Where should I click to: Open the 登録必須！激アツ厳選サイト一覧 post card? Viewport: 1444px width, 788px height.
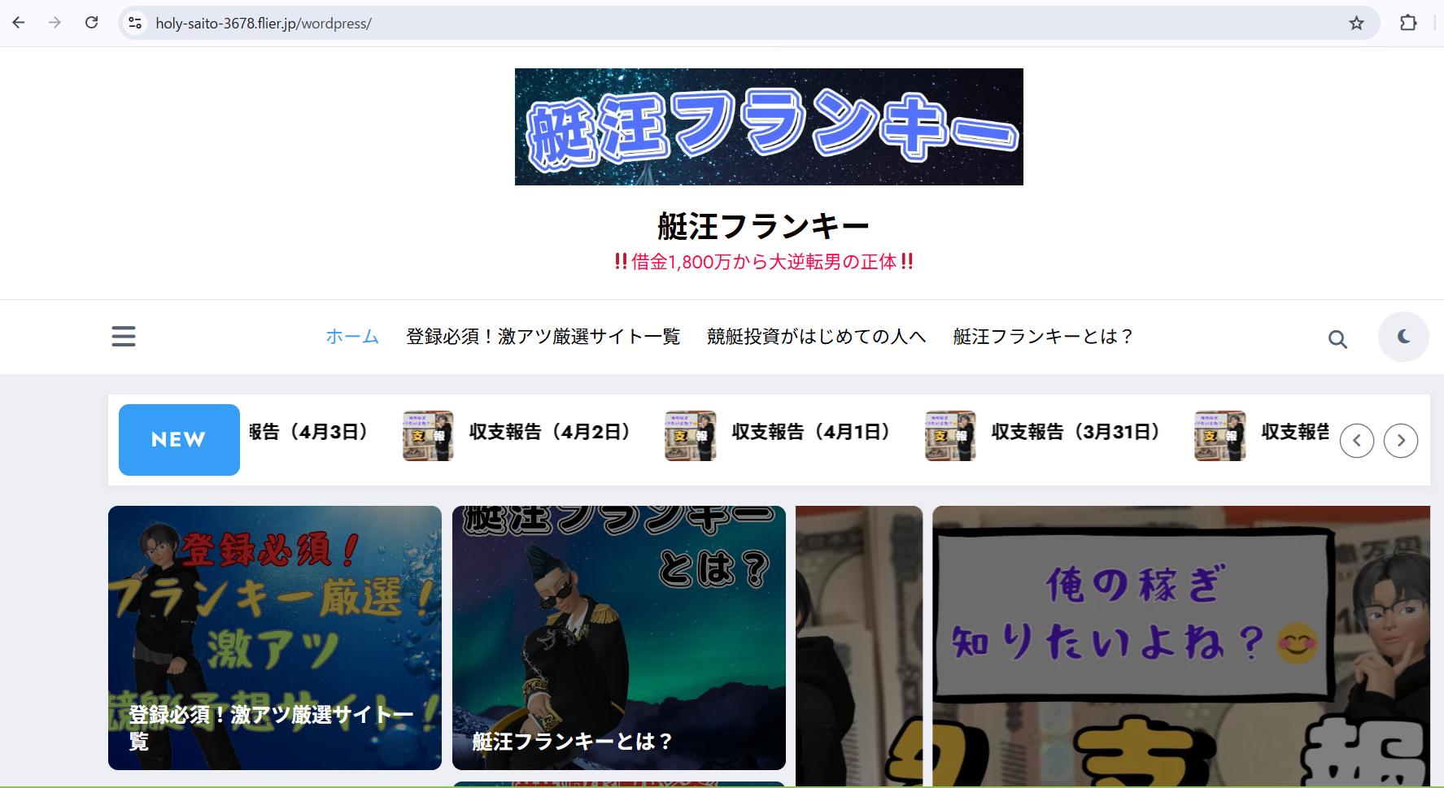pyautogui.click(x=274, y=638)
